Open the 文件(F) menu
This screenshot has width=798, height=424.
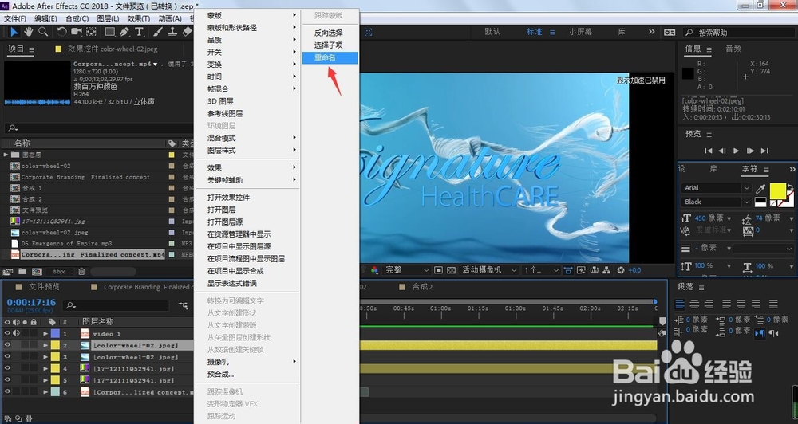point(15,18)
